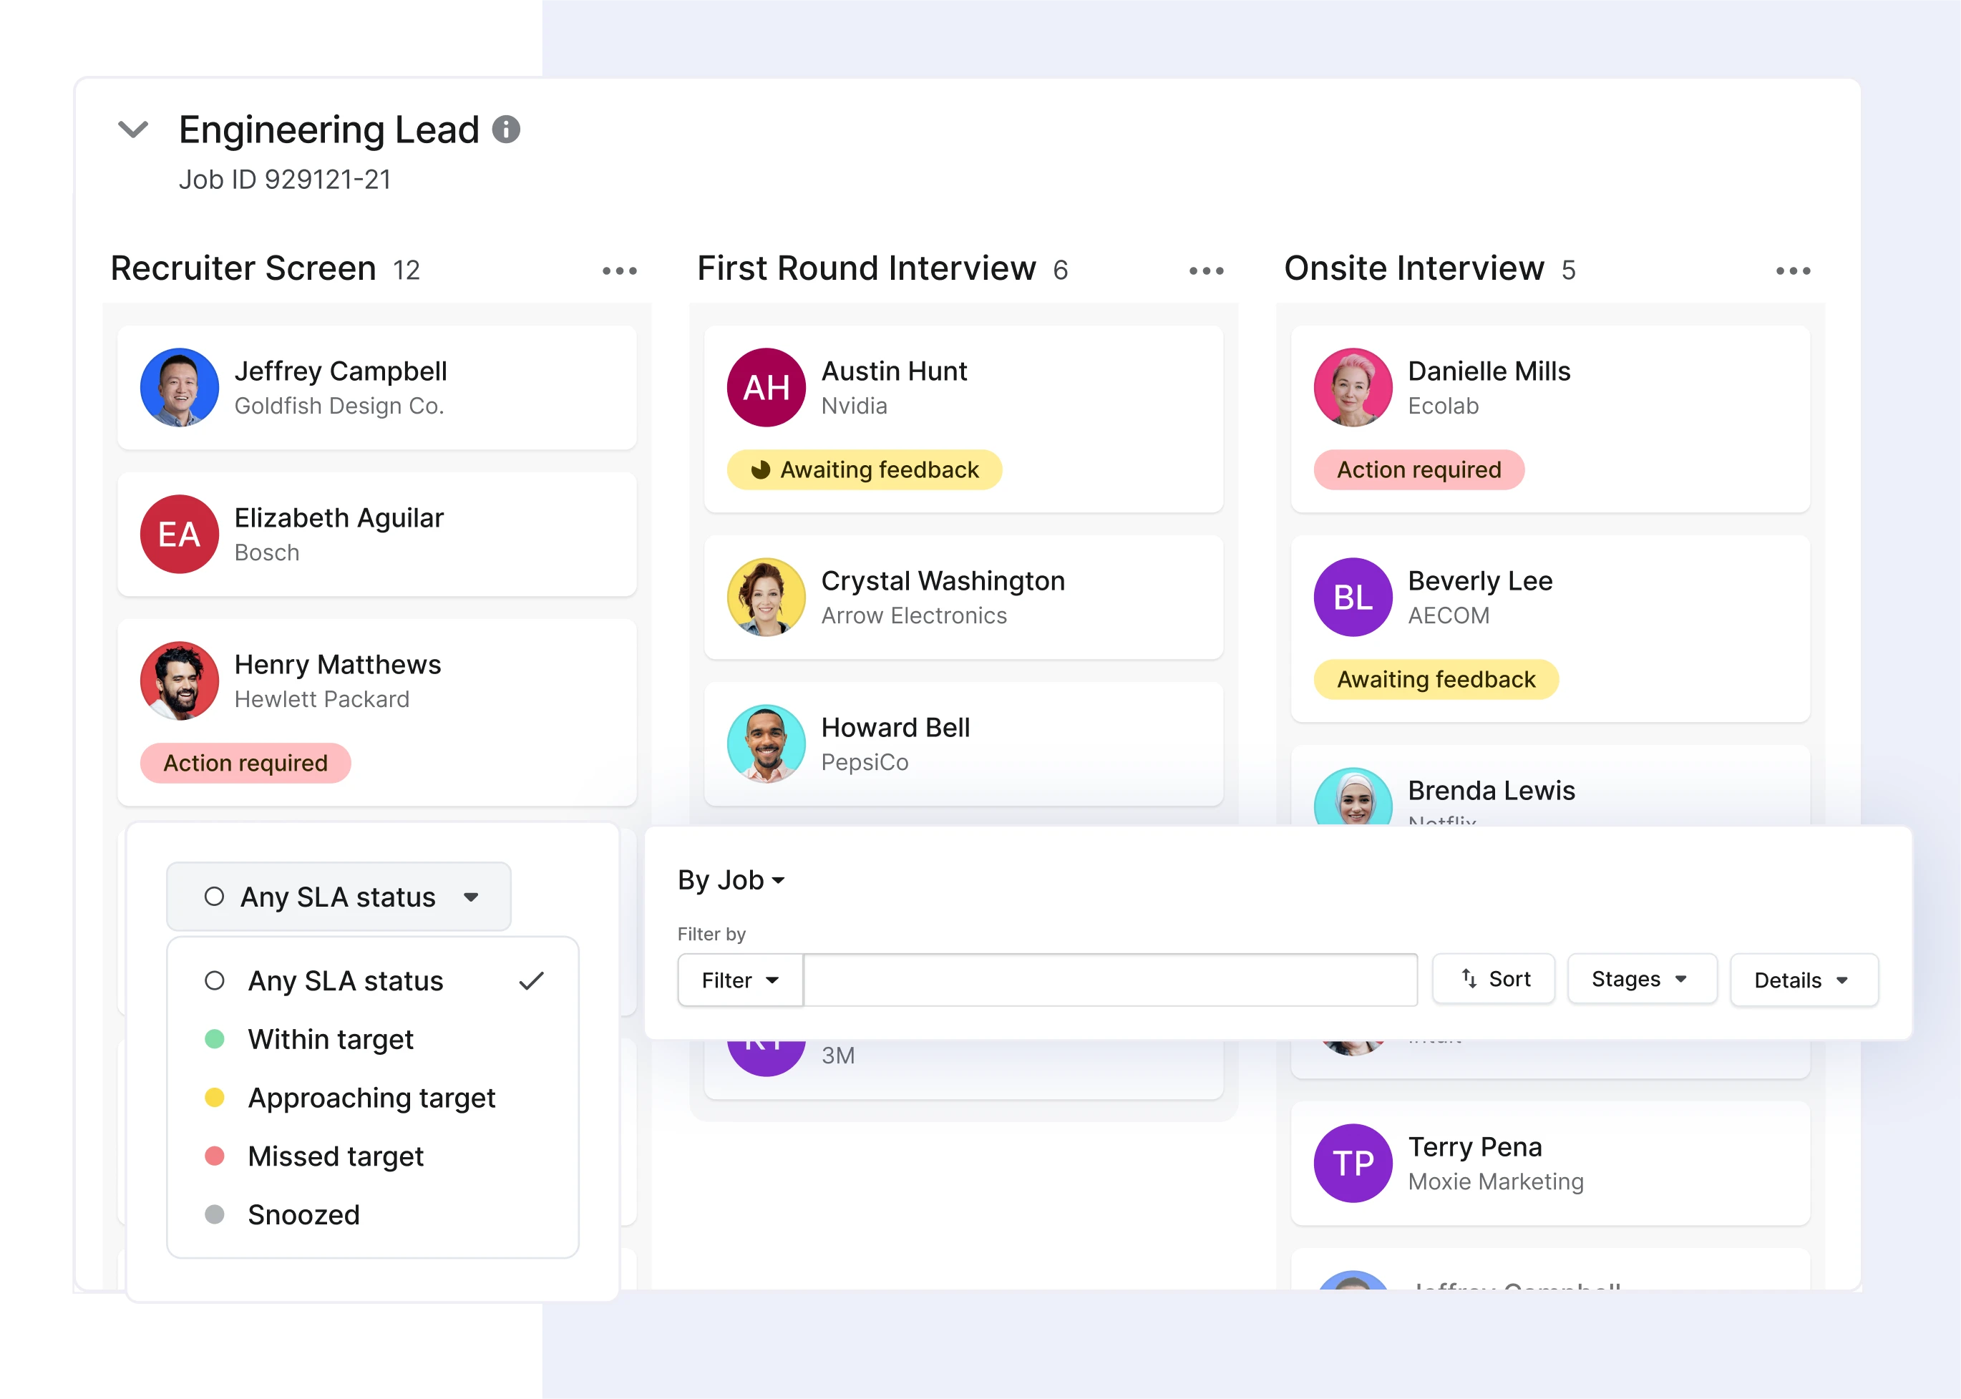Screen dimensions: 1961x1399
Task: Click the ellipsis menu for First Round Interview
Action: 1207,271
